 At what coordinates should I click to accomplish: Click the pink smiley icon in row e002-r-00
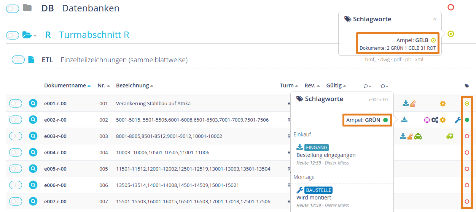point(427,120)
